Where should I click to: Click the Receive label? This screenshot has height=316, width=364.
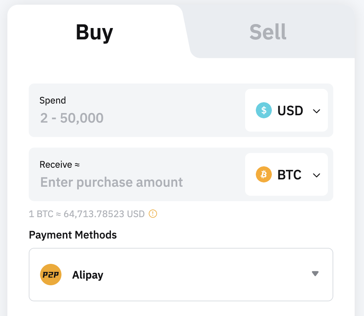pos(59,165)
